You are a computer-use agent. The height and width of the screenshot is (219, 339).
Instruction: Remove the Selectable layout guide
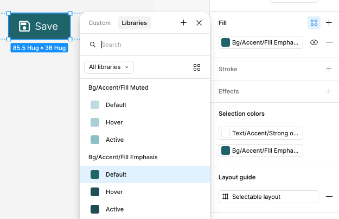click(x=329, y=197)
